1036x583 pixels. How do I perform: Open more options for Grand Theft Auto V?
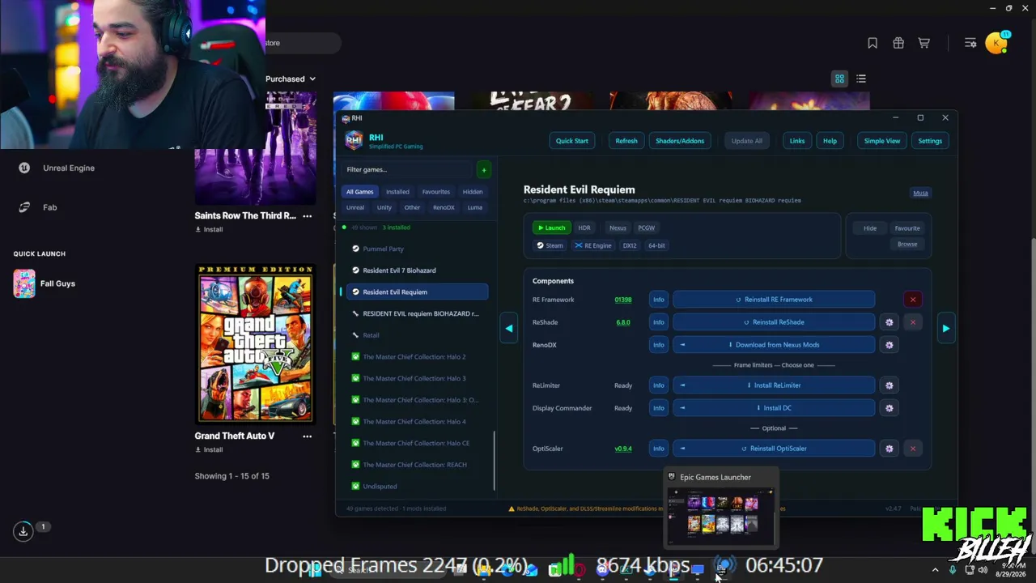pyautogui.click(x=307, y=436)
